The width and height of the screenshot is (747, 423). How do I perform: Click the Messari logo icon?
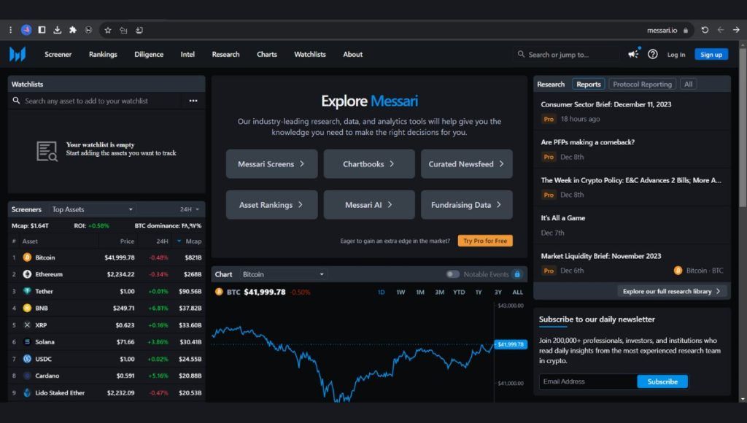point(18,54)
